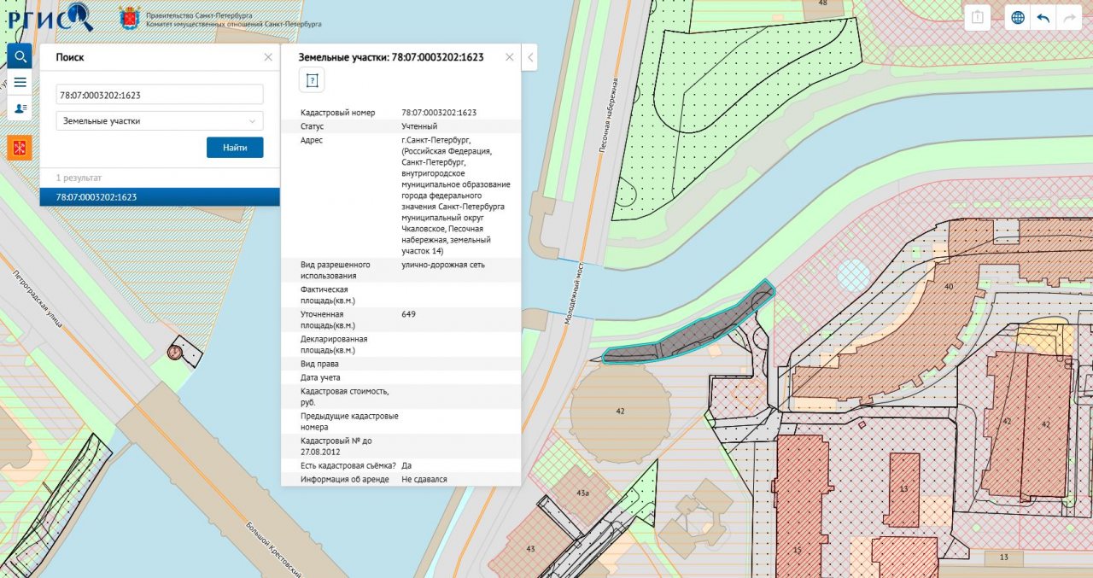Image resolution: width=1093 pixels, height=578 pixels.
Task: Click the magnifier search icon in left sidebar
Action: [20, 56]
